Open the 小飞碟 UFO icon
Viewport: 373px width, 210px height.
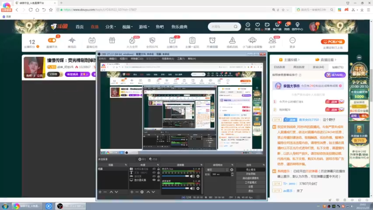coord(252,40)
